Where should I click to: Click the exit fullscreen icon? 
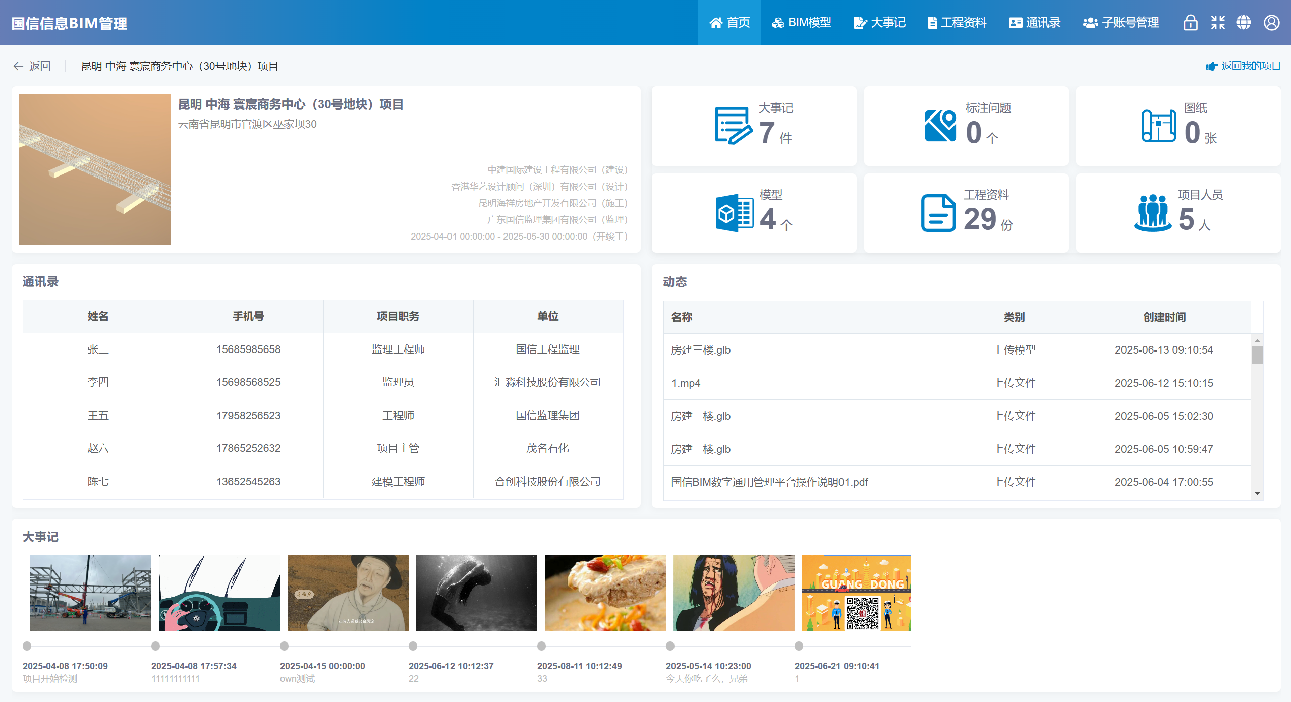click(x=1218, y=23)
